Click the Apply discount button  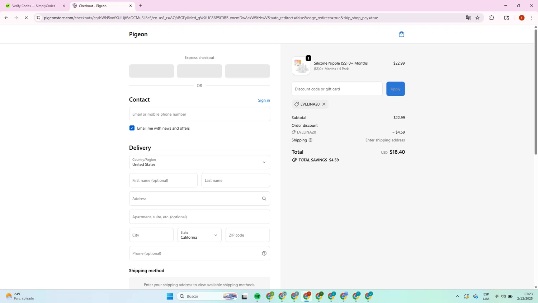[396, 89]
